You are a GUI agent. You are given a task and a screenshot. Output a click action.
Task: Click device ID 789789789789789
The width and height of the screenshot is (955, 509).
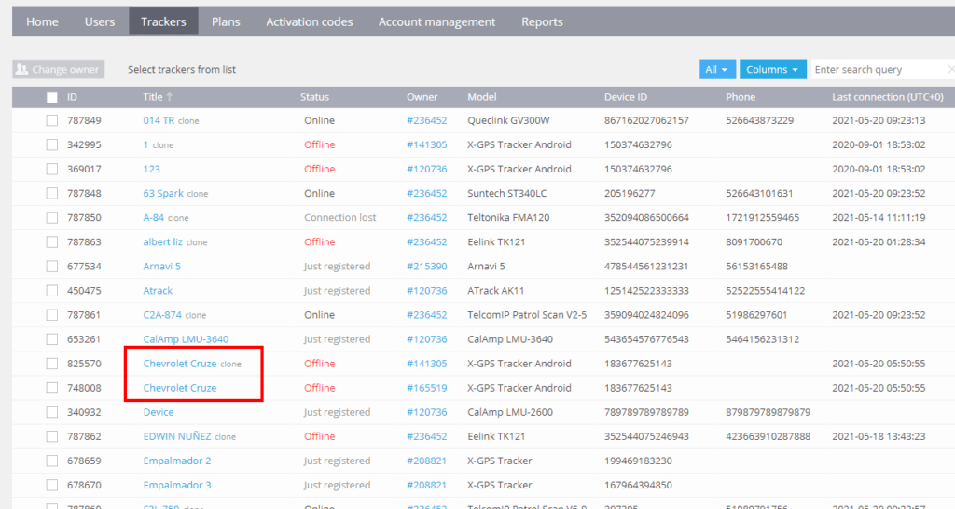[x=647, y=412]
